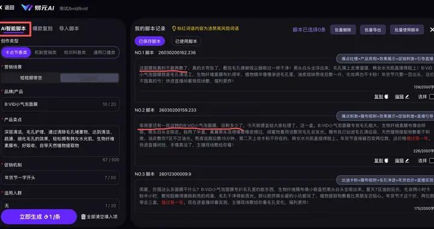Viewport: 434px width, 229px height.
Task: Click the copy icon in NO.2 脚本
Action: (386, 161)
